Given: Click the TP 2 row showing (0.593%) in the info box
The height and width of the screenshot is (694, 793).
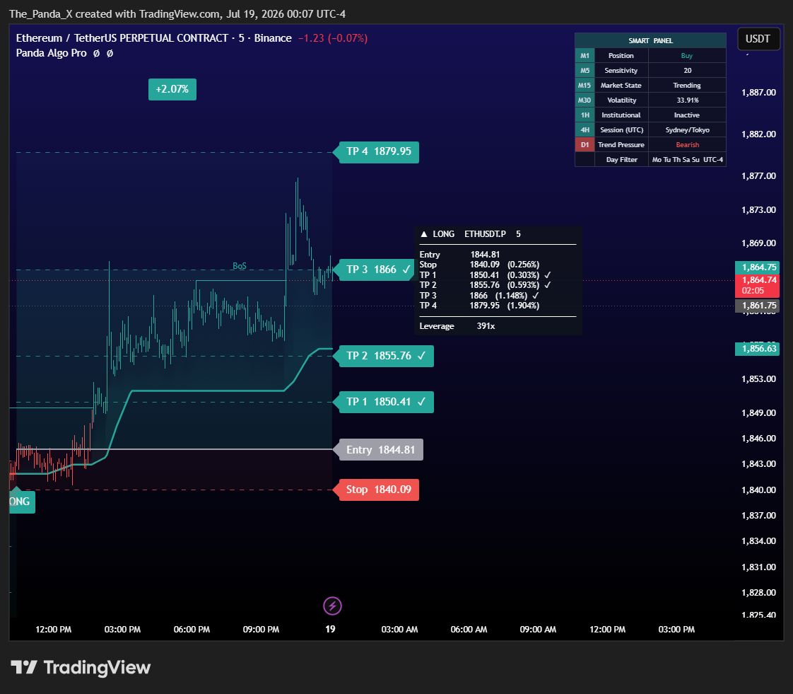Looking at the screenshot, I should 485,285.
